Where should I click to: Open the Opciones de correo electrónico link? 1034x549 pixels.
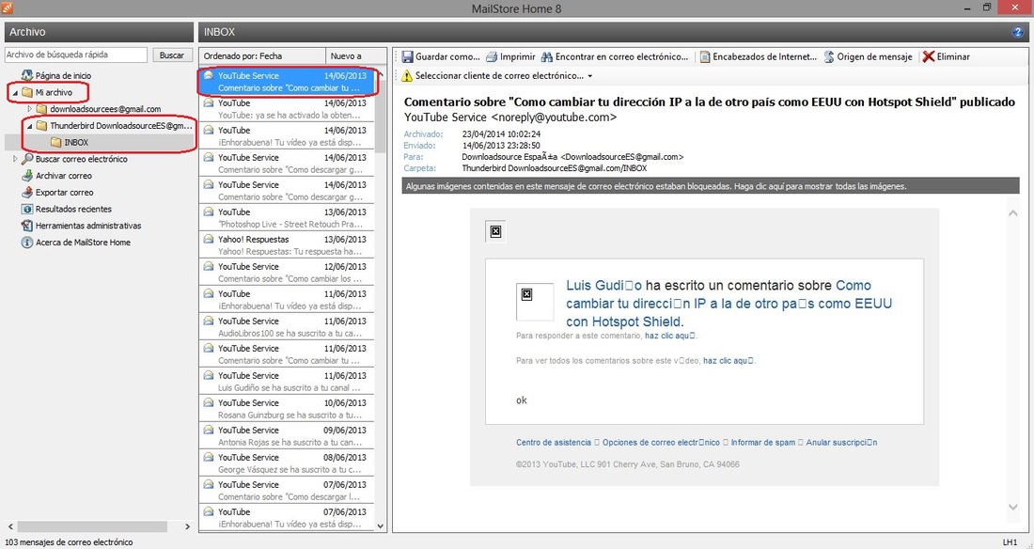pyautogui.click(x=661, y=442)
